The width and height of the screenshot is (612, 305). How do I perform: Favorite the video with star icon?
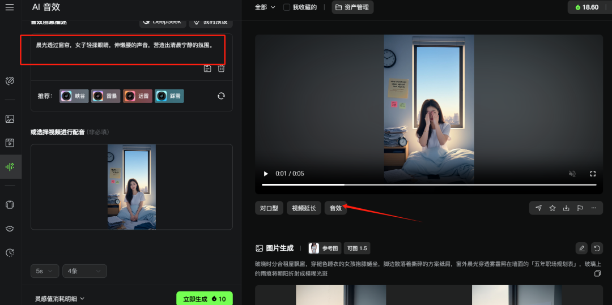(x=552, y=208)
